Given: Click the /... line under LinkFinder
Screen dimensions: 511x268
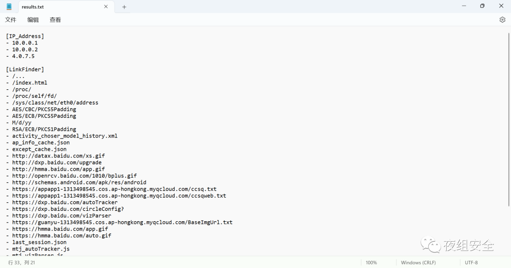Looking at the screenshot, I should click(15, 76).
